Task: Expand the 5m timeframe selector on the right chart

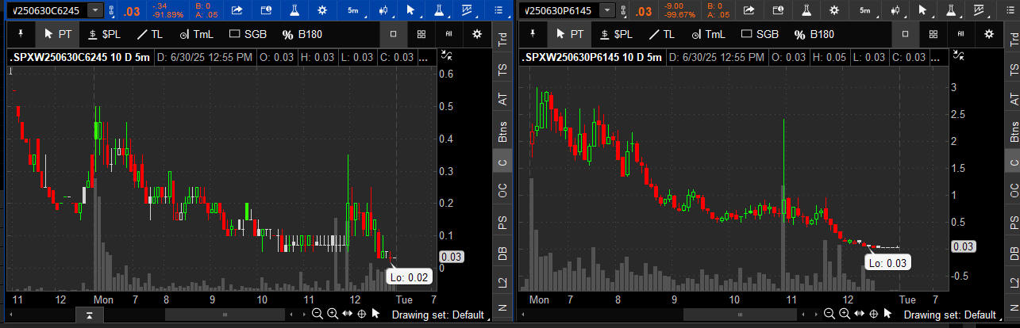Action: point(864,10)
